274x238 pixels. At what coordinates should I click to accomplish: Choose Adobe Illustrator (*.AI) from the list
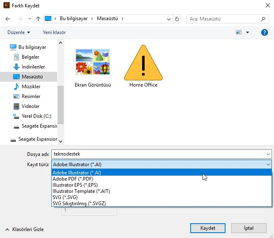(161, 172)
